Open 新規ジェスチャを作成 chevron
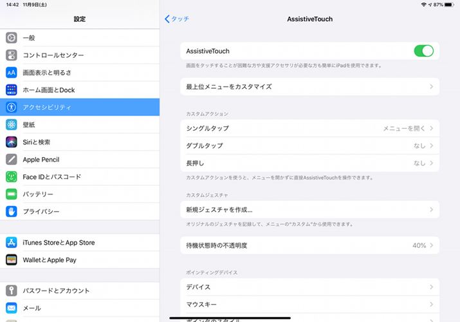The image size is (460, 322). coord(431,209)
